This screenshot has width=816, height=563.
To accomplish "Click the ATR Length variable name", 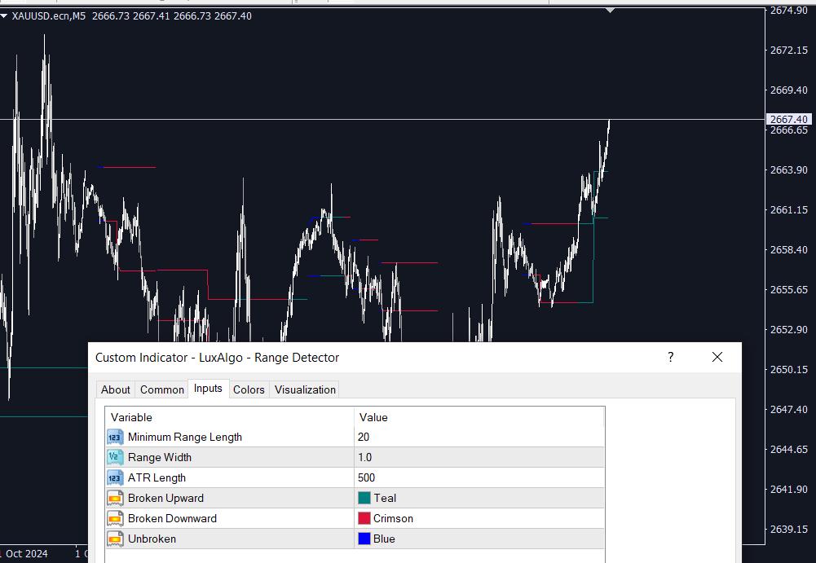I will tap(157, 477).
